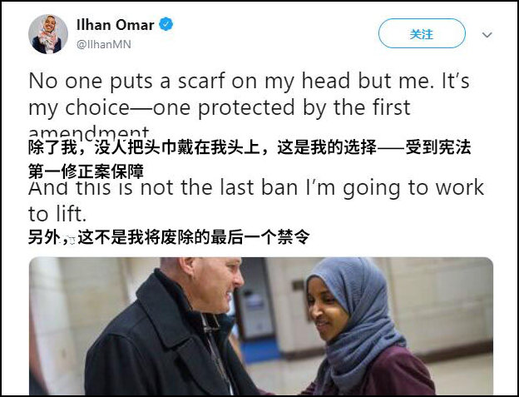Click the blue verified badge
Screen dimensions: 519x397
coord(166,24)
